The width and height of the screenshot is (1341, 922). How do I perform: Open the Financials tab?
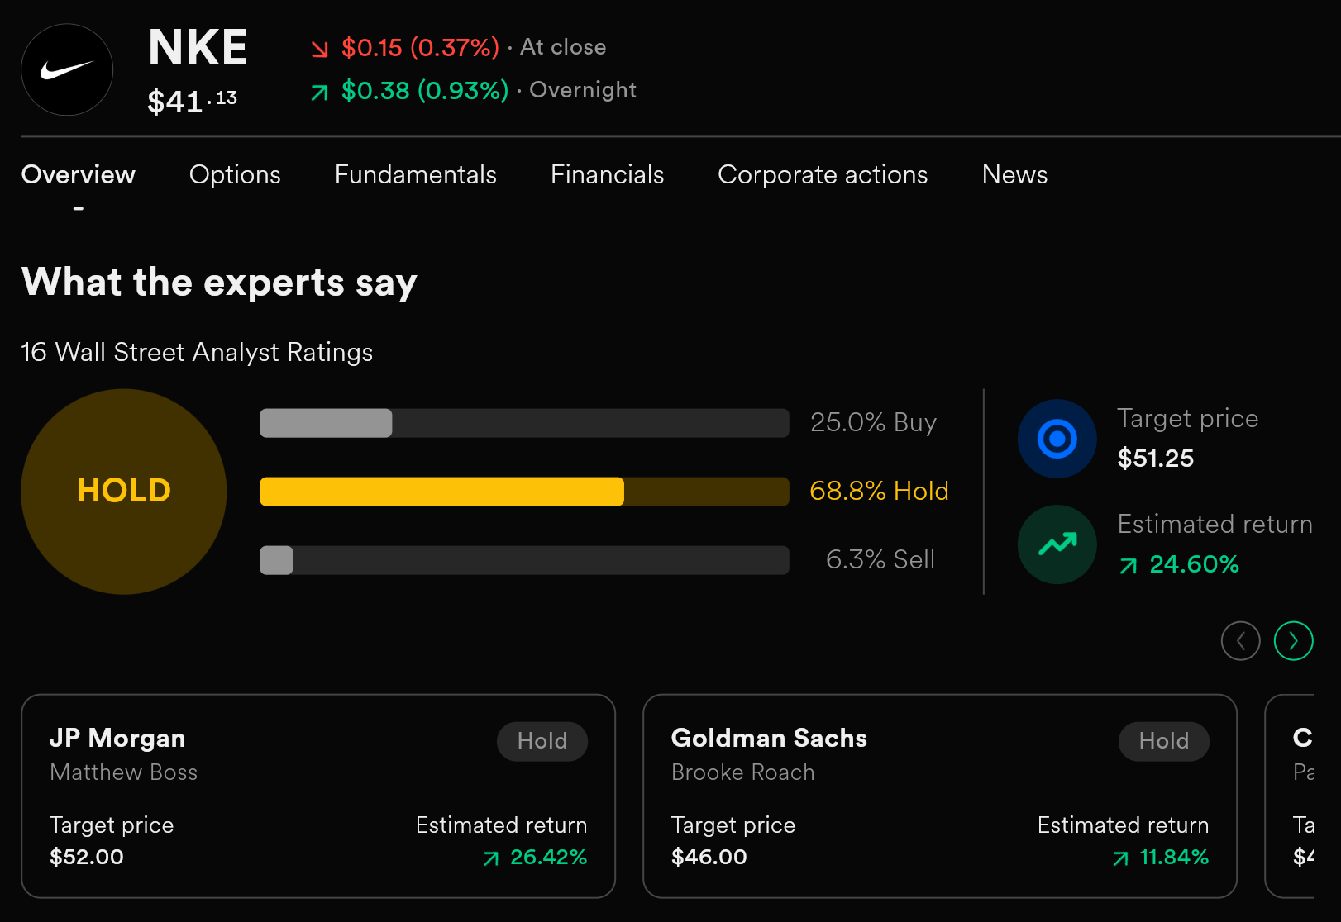pos(608,175)
